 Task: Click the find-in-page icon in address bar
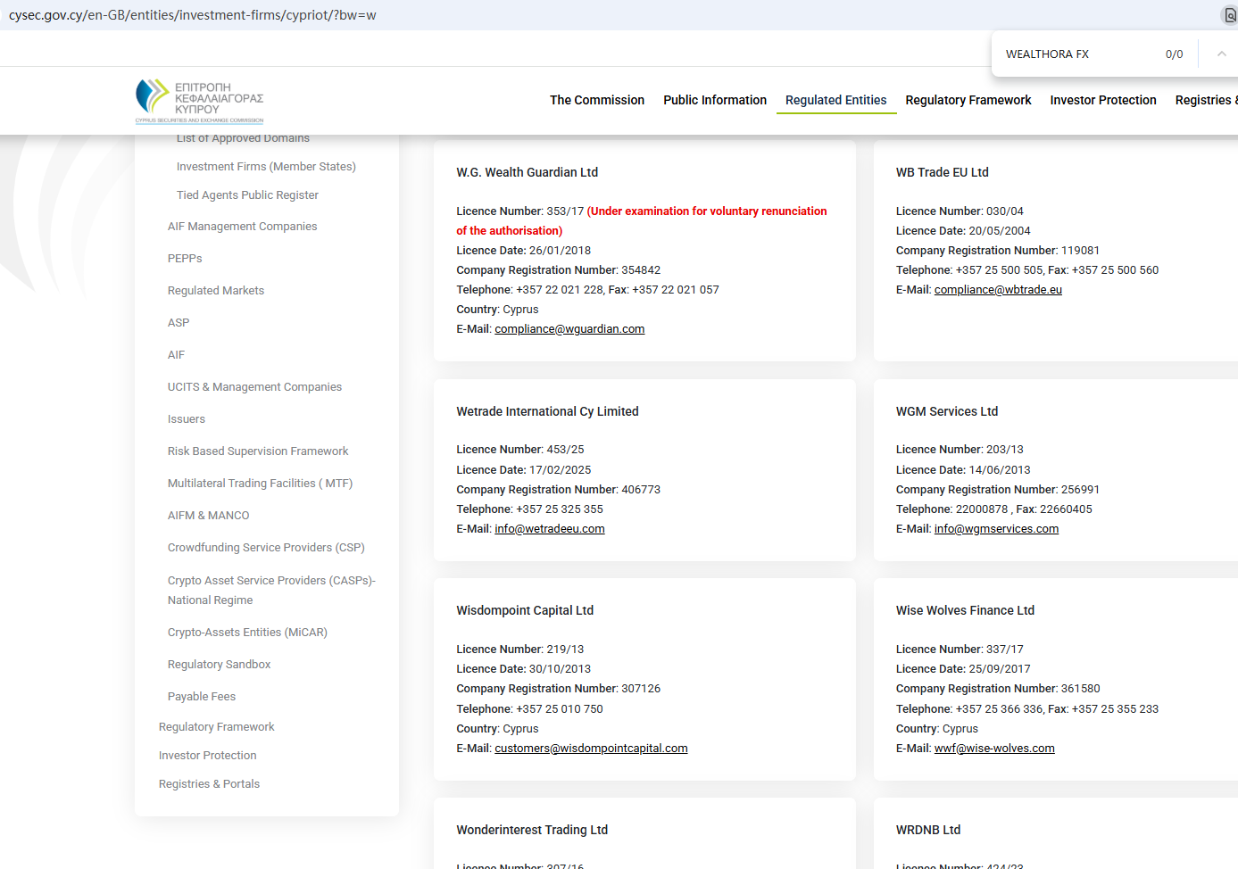[1229, 15]
